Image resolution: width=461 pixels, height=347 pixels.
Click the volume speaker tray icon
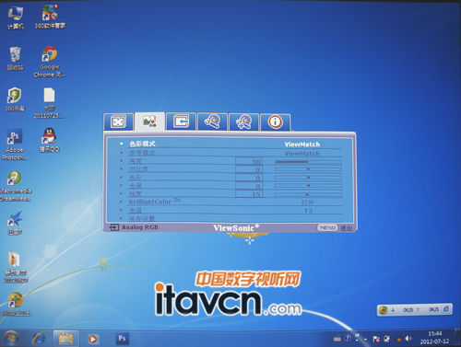click(408, 339)
